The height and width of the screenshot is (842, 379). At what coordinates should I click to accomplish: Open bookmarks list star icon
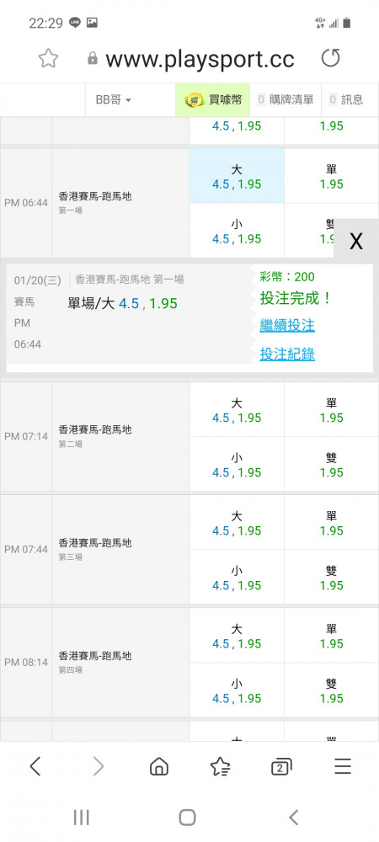point(221,766)
